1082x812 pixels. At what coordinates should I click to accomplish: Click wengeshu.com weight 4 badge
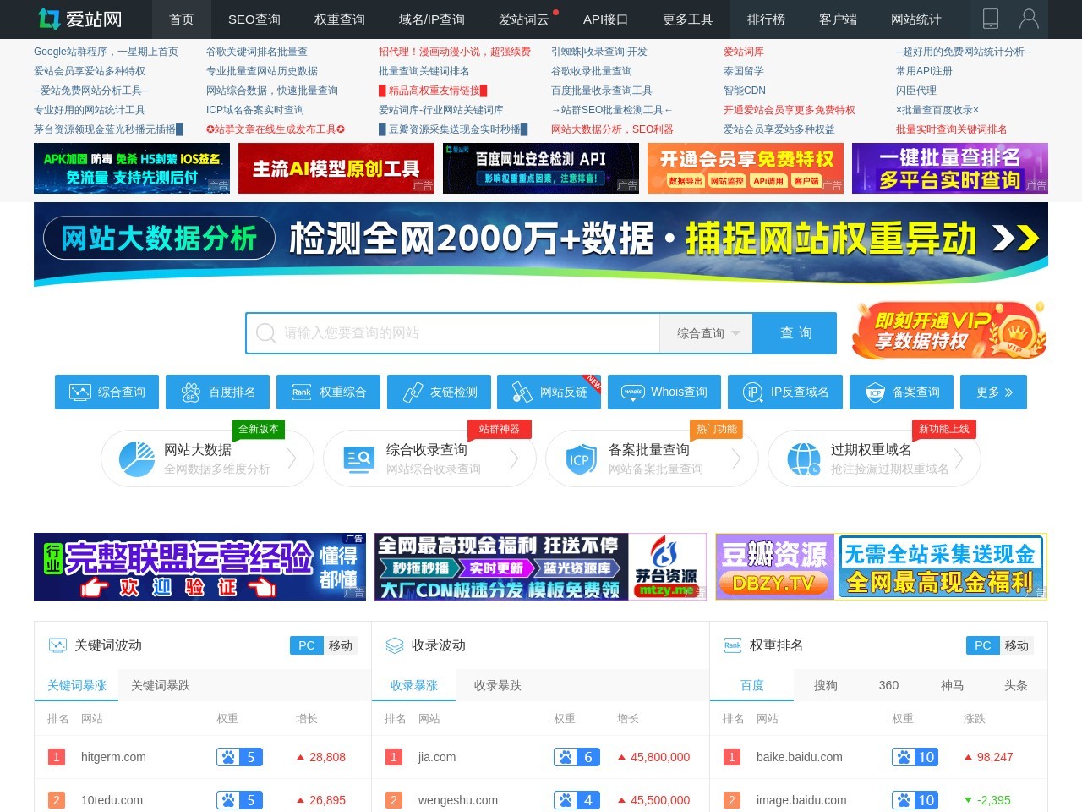click(x=577, y=800)
